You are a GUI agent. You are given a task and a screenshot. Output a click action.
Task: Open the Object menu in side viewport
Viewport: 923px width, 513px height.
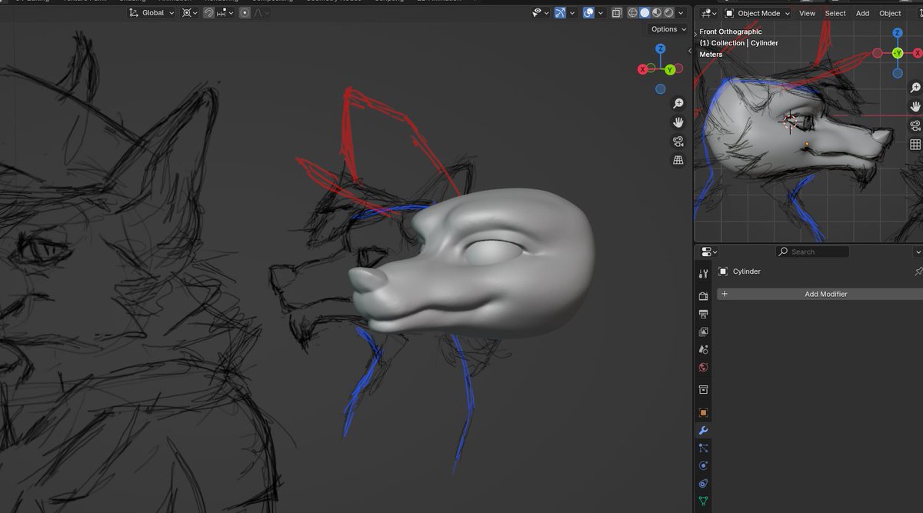pos(890,13)
